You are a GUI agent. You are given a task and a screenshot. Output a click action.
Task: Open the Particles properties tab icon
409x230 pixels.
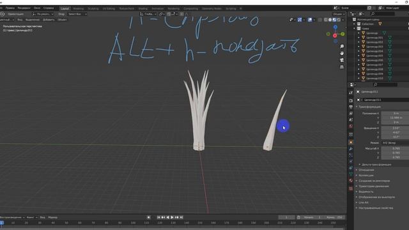tap(351, 155)
